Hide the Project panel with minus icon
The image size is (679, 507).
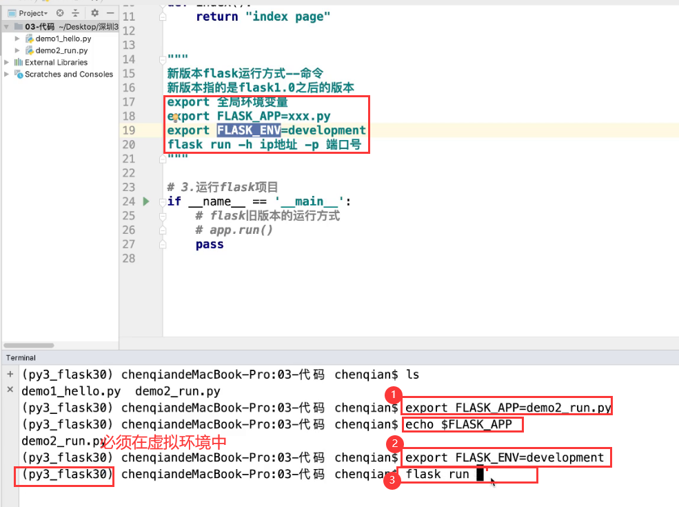(x=110, y=13)
